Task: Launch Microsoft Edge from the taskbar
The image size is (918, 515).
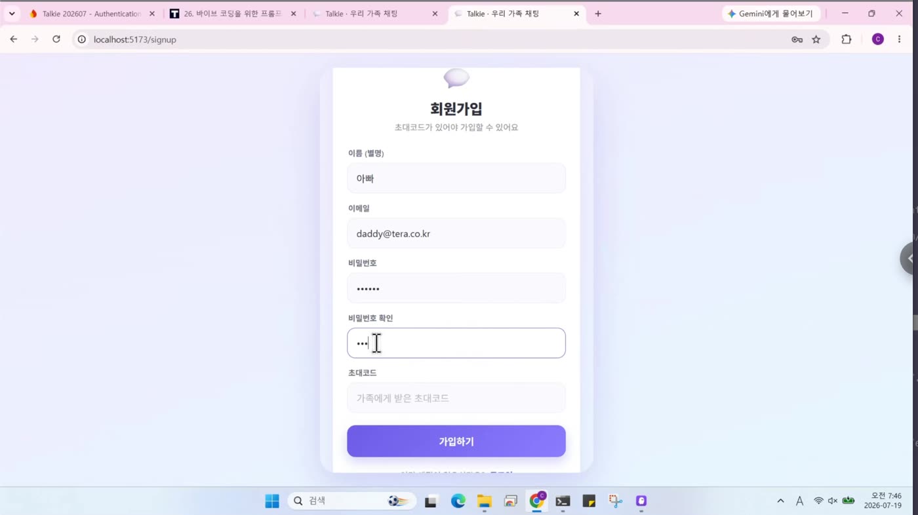Action: click(x=458, y=501)
